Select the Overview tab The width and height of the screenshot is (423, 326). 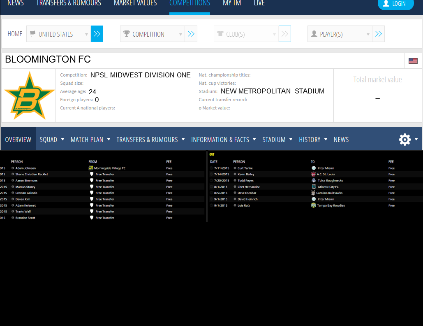click(18, 140)
